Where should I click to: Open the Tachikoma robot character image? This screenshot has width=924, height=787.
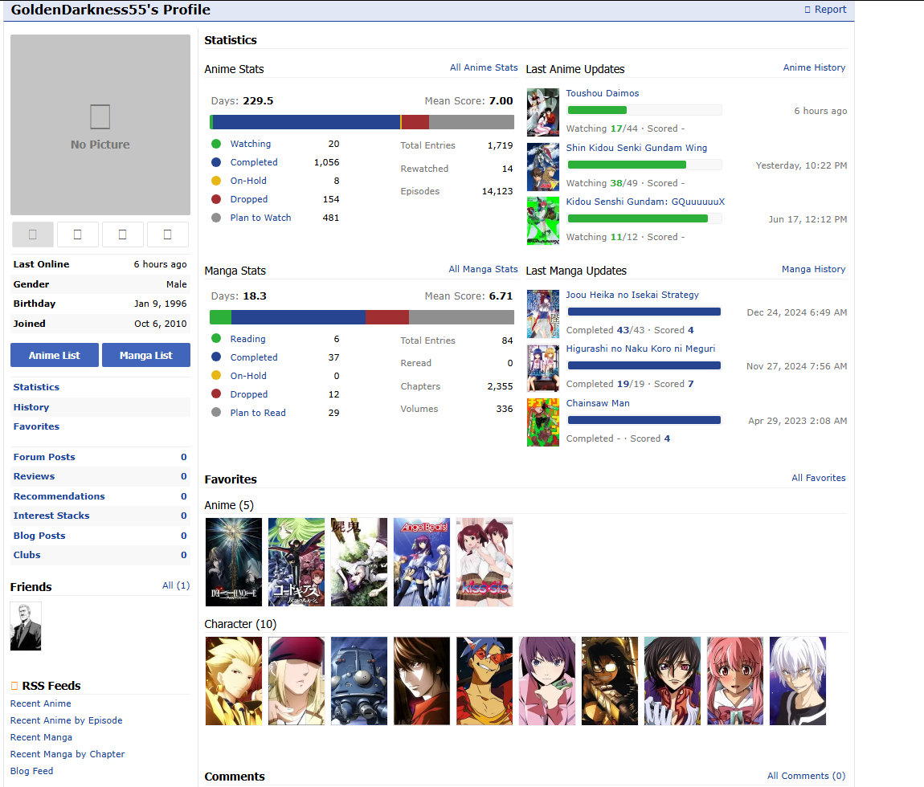click(x=359, y=681)
